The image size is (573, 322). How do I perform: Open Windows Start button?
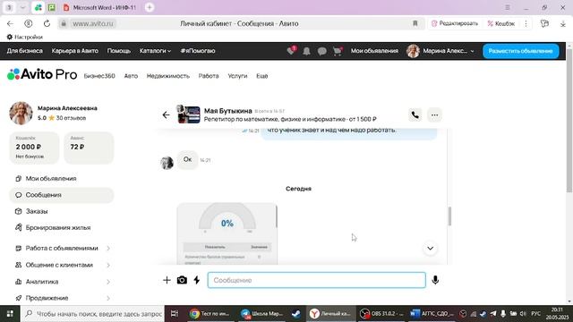pyautogui.click(x=10, y=314)
